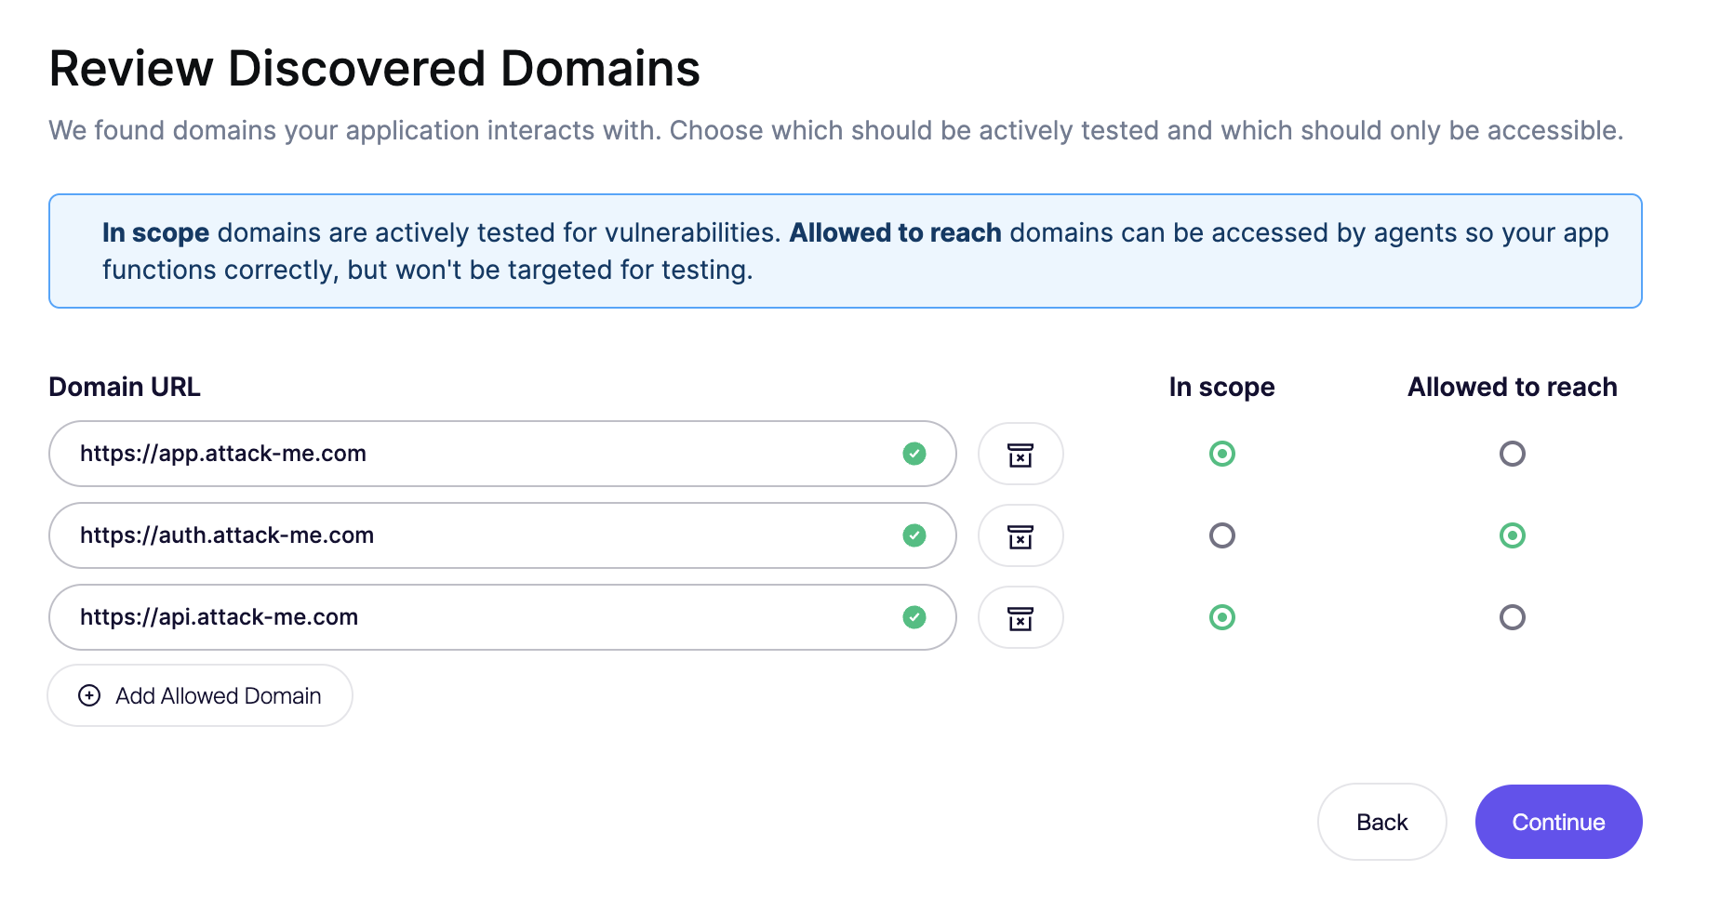The width and height of the screenshot is (1734, 924).
Task: Mark app.attack-me.com as Allowed to reach
Action: 1512,454
